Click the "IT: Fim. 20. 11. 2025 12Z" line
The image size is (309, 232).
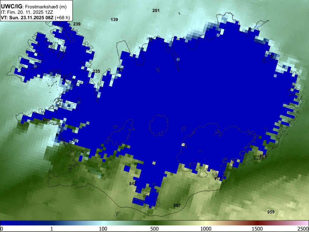tap(27, 12)
